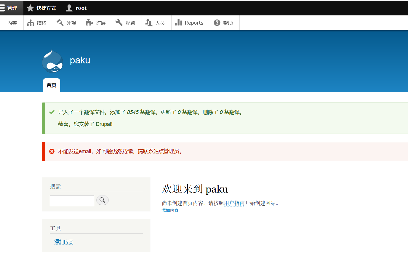Open the 人员 people menu
The width and height of the screenshot is (408, 253).
pyautogui.click(x=156, y=23)
